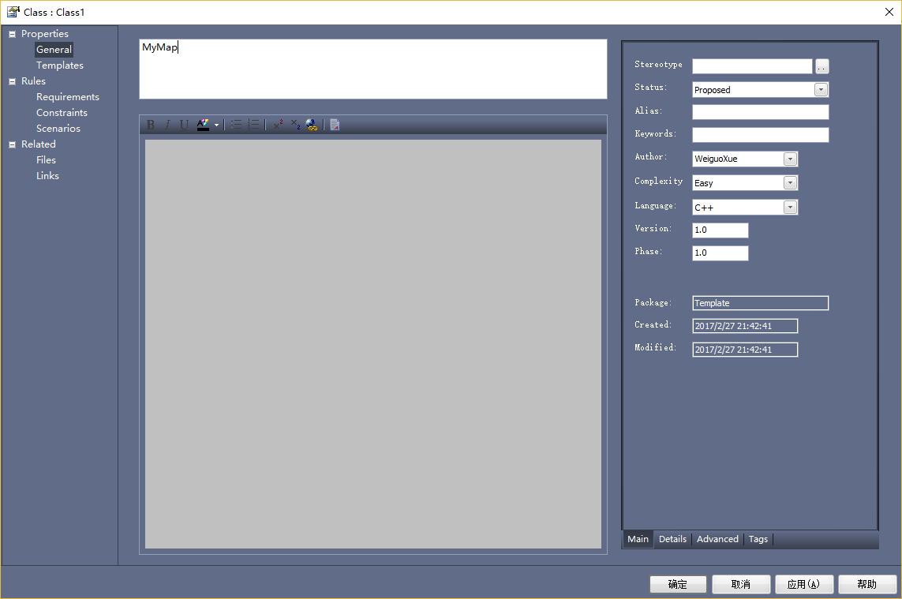Open the Author dropdown showing WeiguoXue

(790, 159)
